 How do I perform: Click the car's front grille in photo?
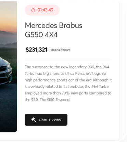tap(3, 67)
